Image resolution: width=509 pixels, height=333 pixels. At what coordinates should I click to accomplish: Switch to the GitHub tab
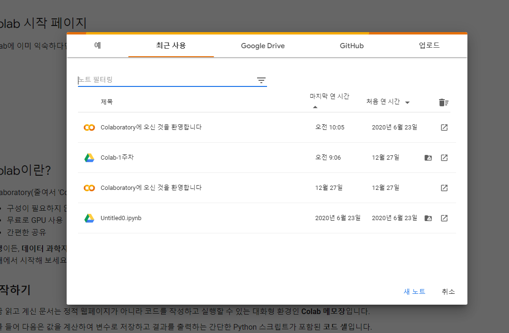[x=352, y=46]
